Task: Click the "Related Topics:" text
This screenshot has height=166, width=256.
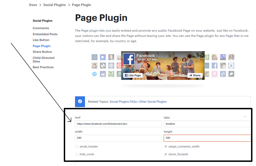Action: pos(98,102)
